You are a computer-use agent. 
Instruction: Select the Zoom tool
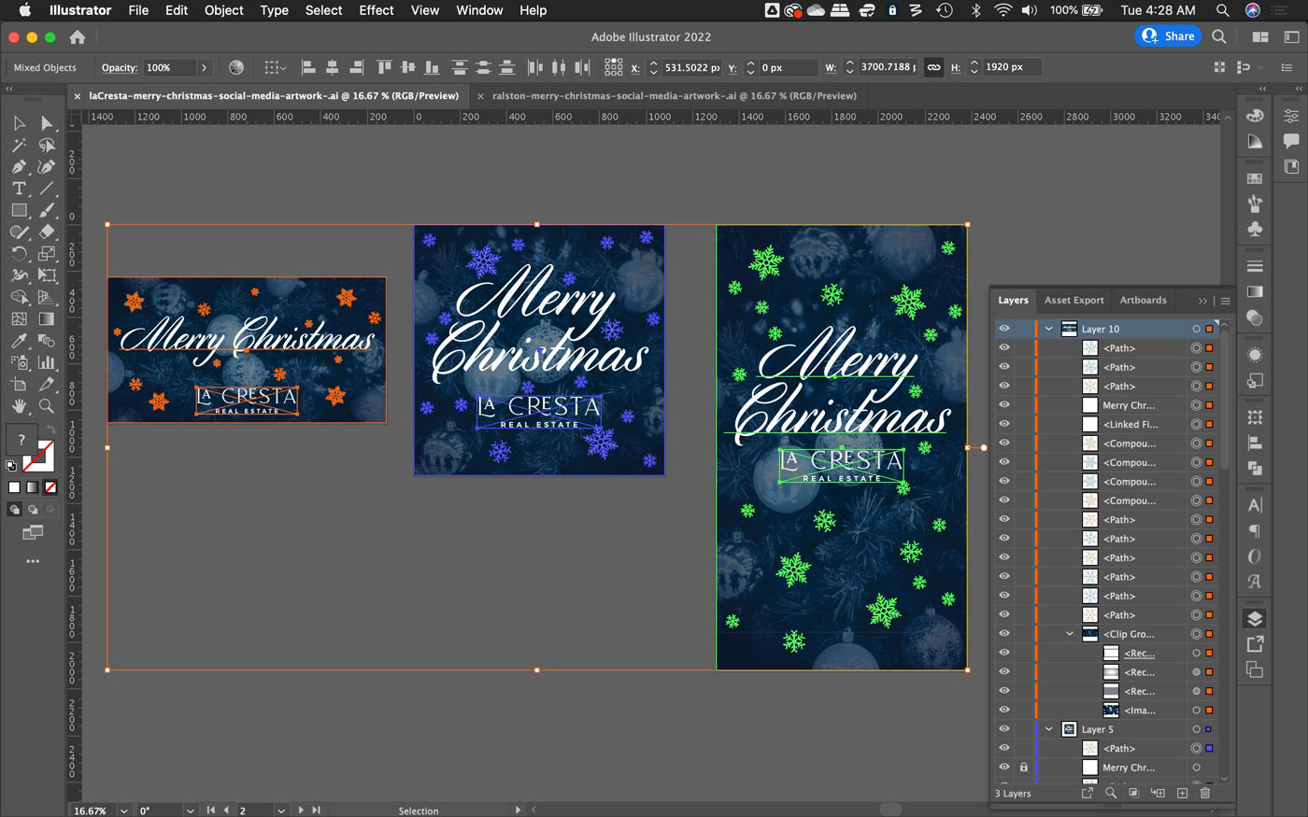point(47,406)
